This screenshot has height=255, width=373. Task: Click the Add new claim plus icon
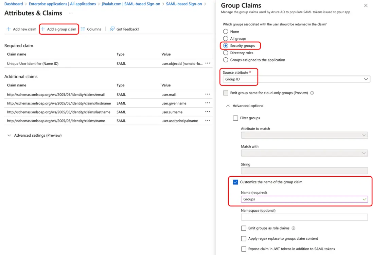(x=9, y=29)
